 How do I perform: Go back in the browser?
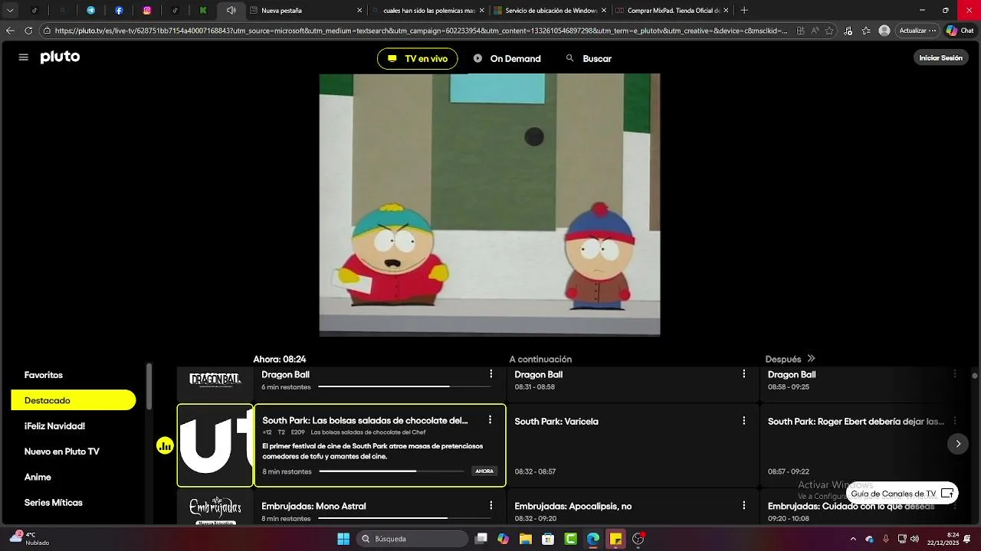(10, 31)
